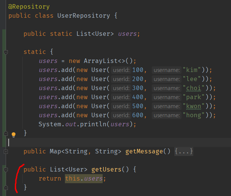Image resolution: width=231 pixels, height=196 pixels.
Task: Click the out field in System.out
Action: [x=71, y=124]
